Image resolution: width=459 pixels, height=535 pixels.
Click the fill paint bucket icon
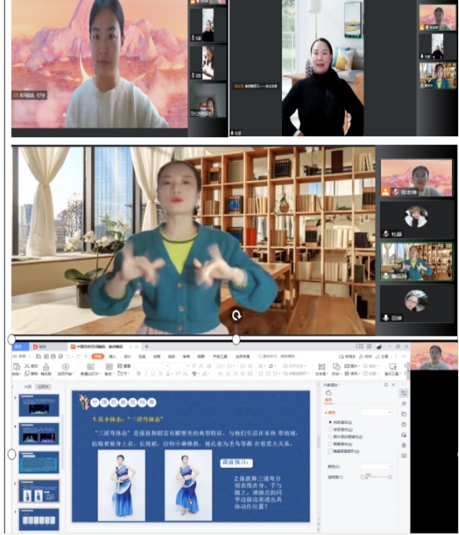328,393
